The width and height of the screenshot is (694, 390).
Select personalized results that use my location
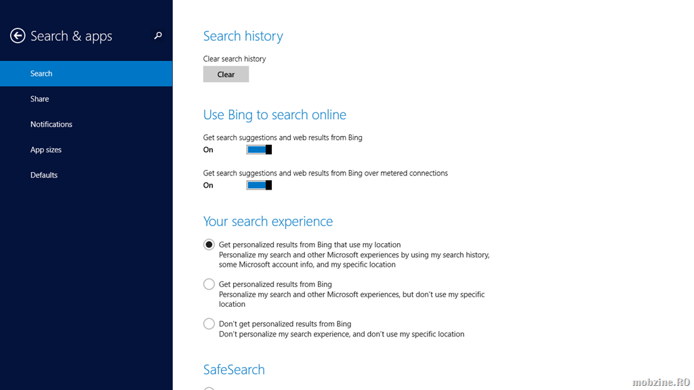(x=209, y=244)
